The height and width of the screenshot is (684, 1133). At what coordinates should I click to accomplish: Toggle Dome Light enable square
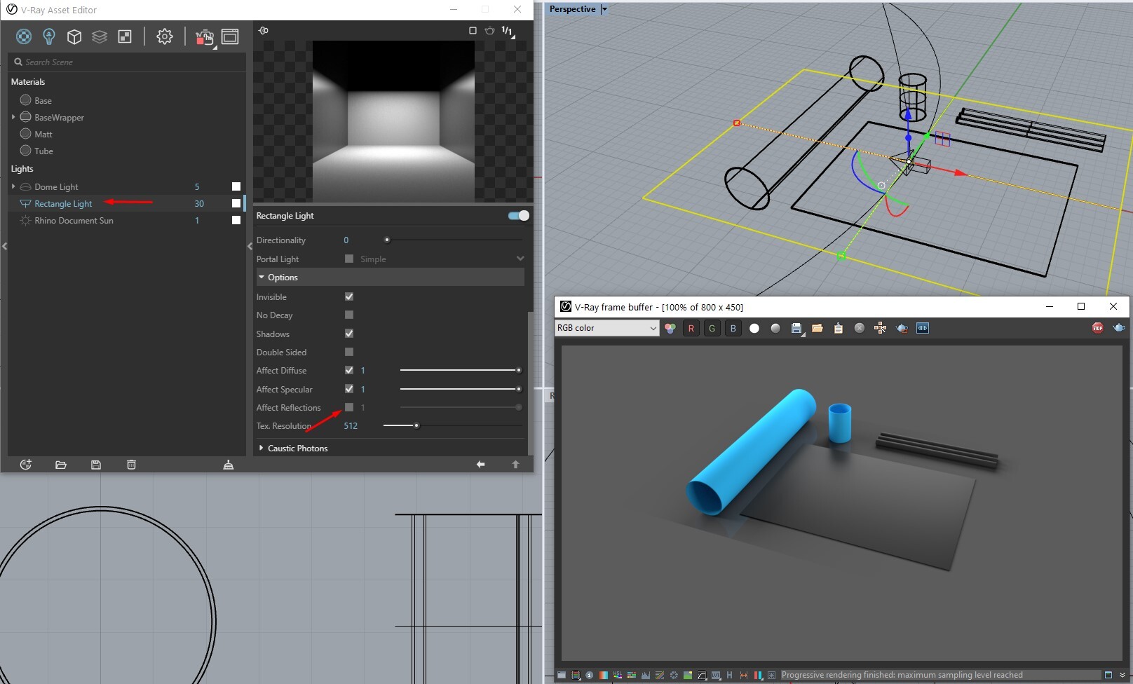click(236, 186)
